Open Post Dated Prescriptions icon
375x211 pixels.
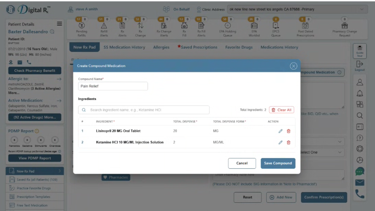point(305,25)
